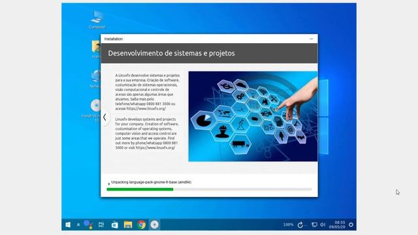The width and height of the screenshot is (418, 235).
Task: Open the 08:55 clock and date
Action: pyautogui.click(x=337, y=225)
